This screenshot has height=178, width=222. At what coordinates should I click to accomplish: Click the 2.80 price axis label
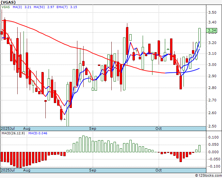tap(213, 88)
